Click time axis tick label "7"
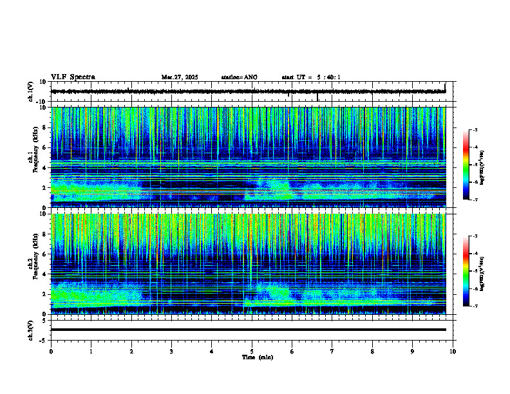This screenshot has height=394, width=510. click(332, 352)
